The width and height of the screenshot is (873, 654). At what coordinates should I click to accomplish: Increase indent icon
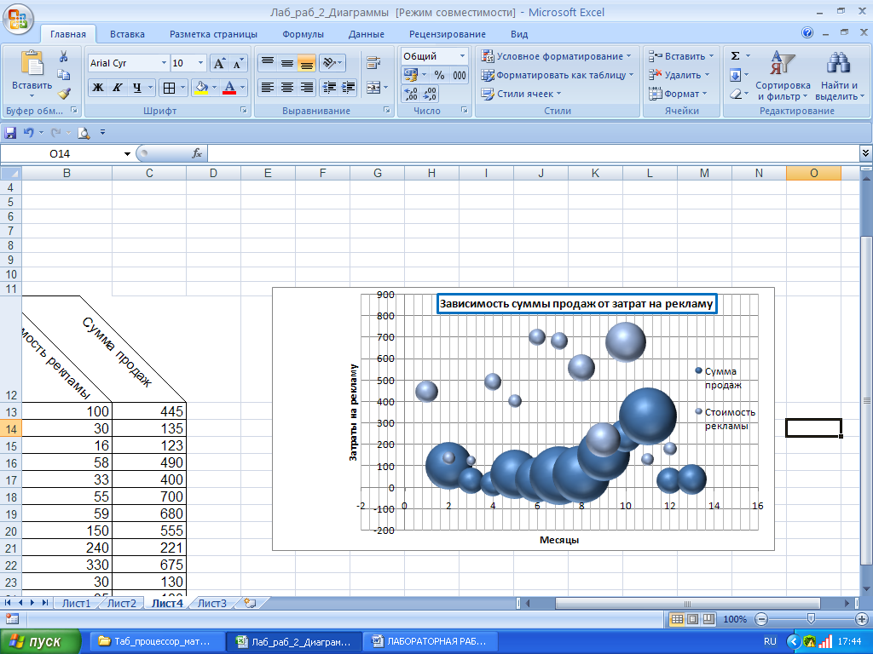click(x=349, y=88)
